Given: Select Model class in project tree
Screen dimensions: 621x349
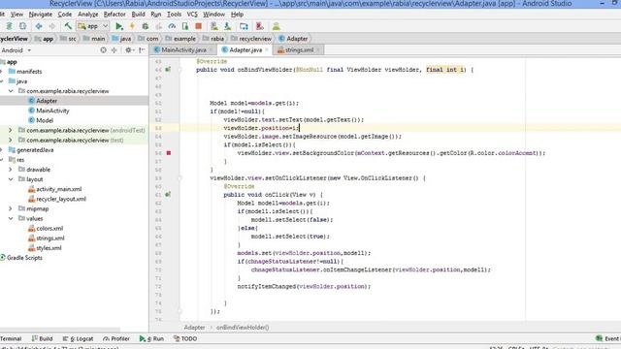Looking at the screenshot, I should [x=45, y=120].
